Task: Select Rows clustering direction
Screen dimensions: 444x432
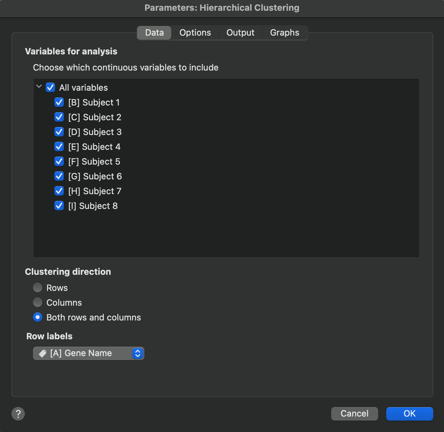Action: click(x=38, y=288)
